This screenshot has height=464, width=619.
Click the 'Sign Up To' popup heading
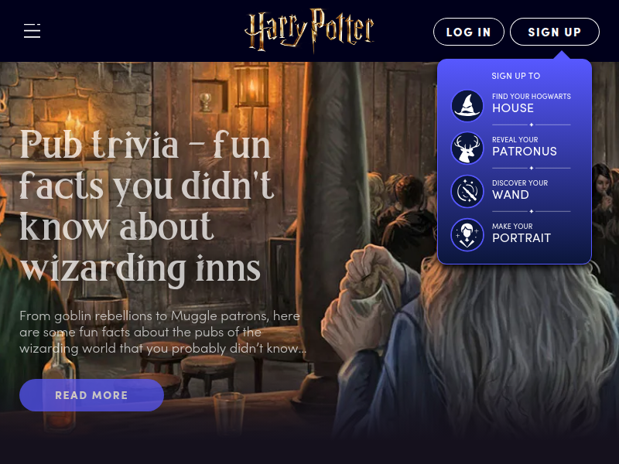(x=515, y=76)
